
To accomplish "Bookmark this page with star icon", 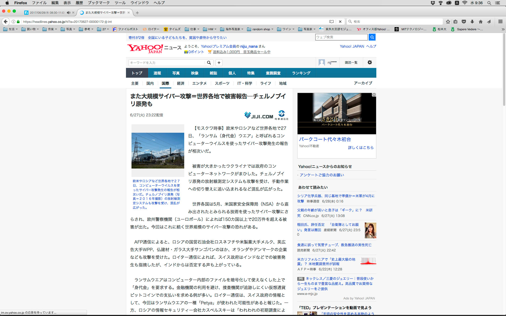I will point(448,22).
